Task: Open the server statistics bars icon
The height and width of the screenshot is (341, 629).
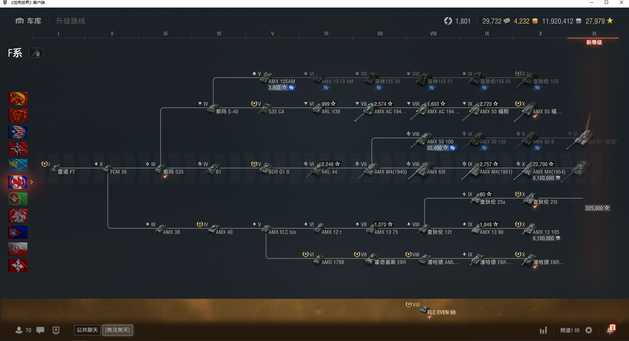Action: point(543,330)
